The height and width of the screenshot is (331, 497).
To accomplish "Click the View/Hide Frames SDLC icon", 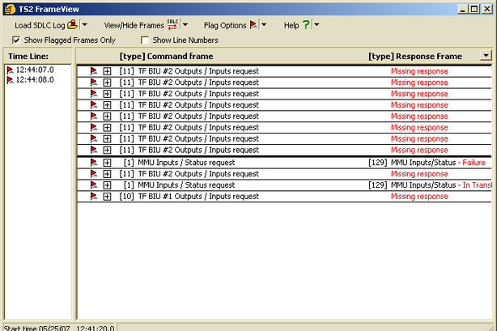I will tap(173, 25).
